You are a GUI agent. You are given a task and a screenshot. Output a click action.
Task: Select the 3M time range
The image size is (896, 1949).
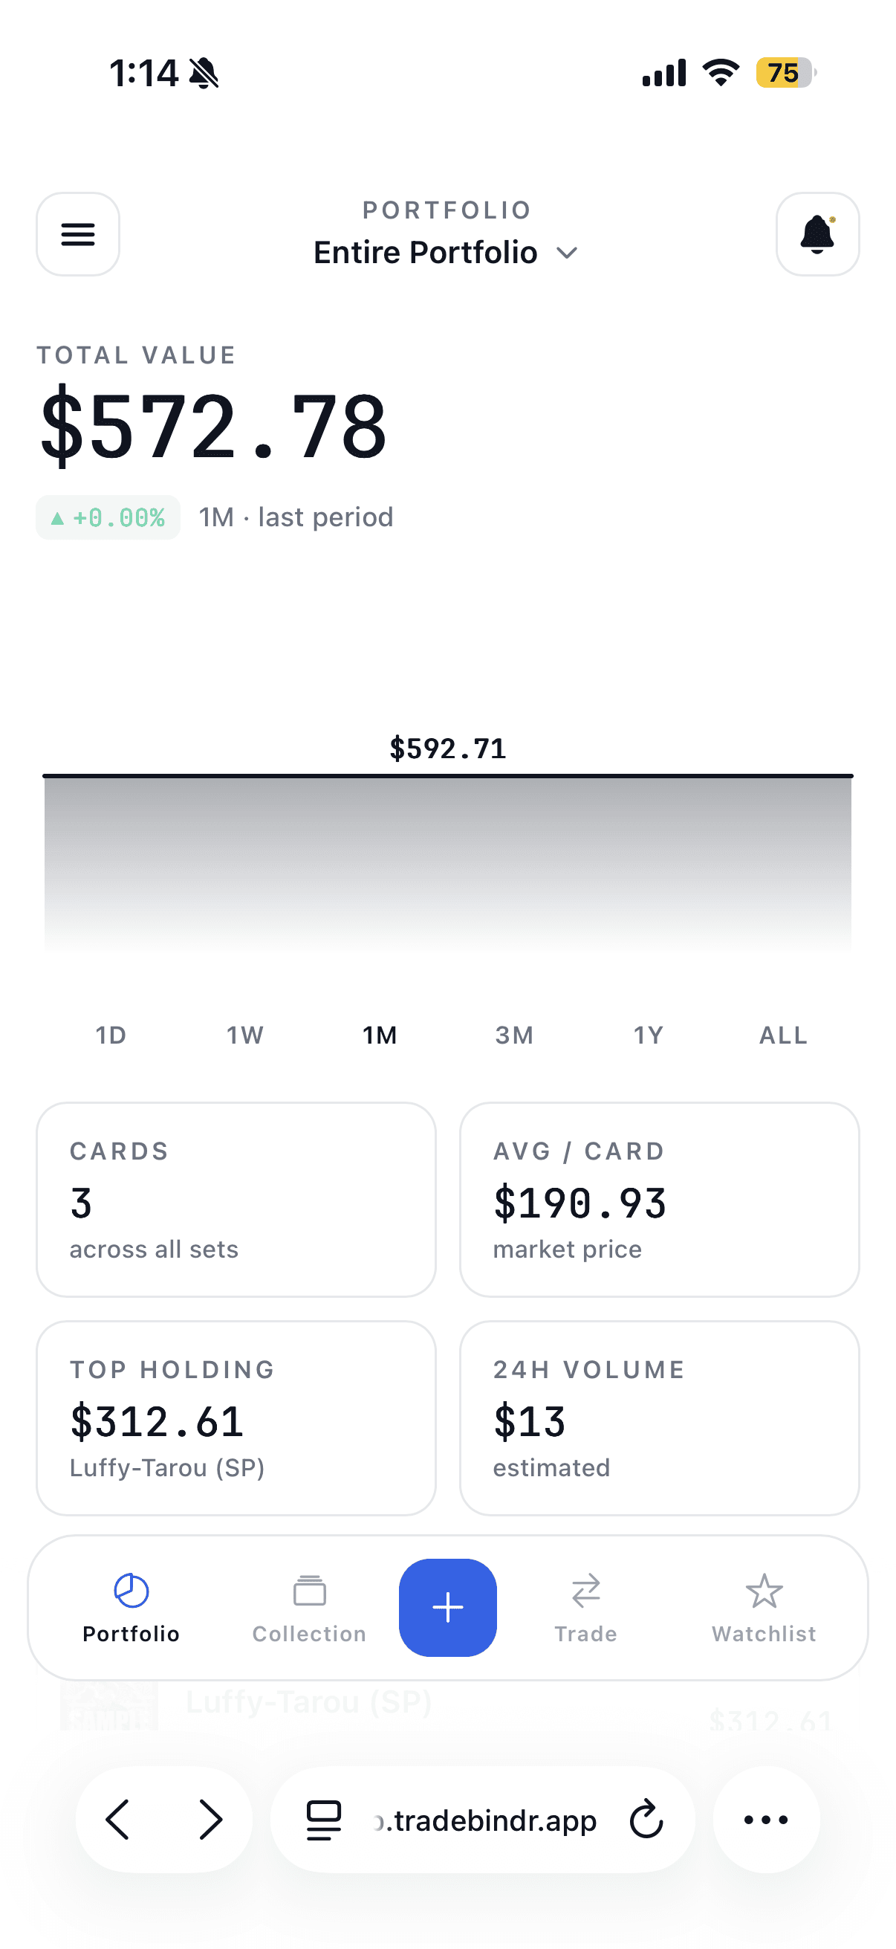(515, 1035)
